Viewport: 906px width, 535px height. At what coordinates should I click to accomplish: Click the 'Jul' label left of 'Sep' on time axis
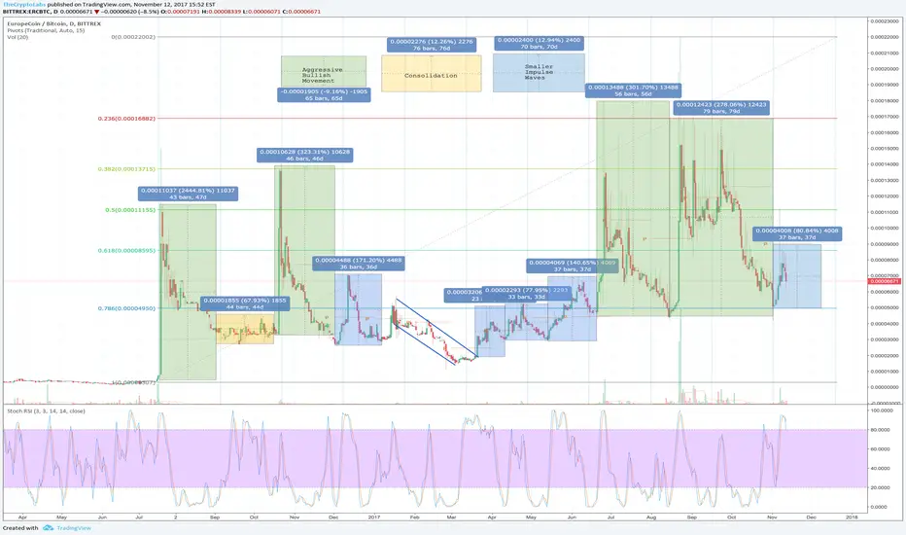click(139, 517)
